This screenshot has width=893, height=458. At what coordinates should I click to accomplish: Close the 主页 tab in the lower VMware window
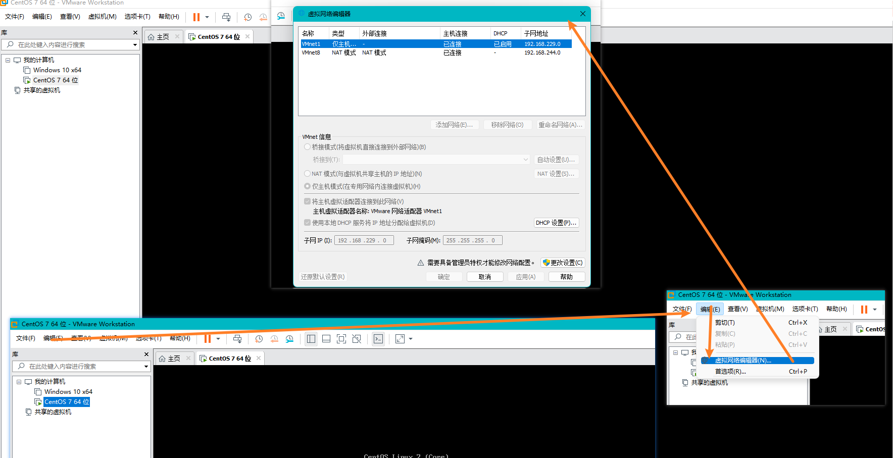(188, 358)
